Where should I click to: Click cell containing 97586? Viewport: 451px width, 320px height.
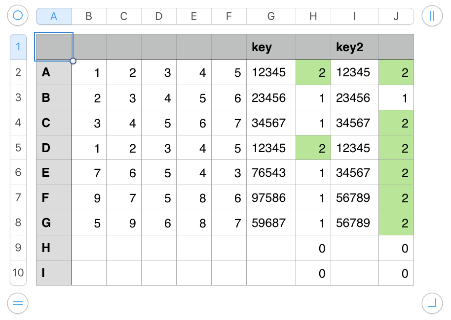point(271,198)
